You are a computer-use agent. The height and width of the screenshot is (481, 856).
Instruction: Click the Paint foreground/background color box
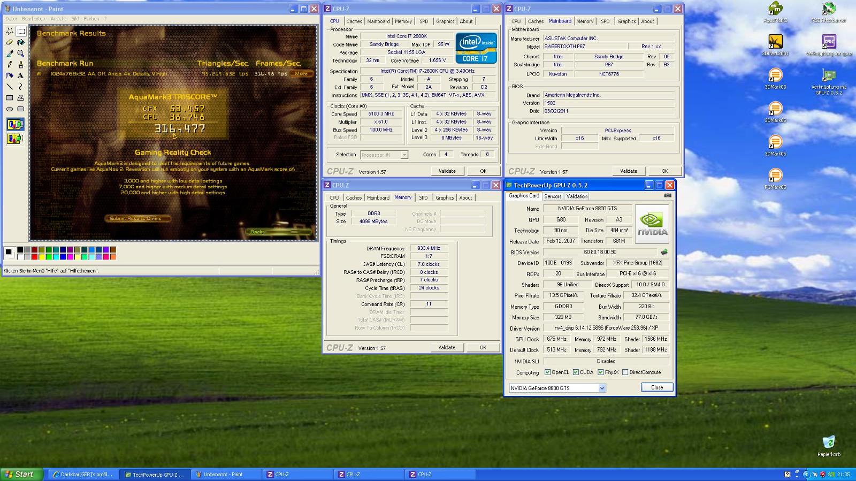(x=10, y=253)
